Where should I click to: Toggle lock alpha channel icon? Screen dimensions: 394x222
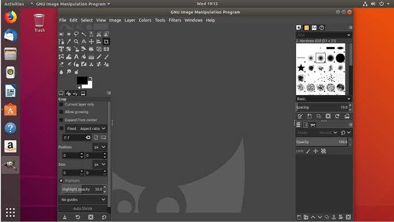click(323, 151)
